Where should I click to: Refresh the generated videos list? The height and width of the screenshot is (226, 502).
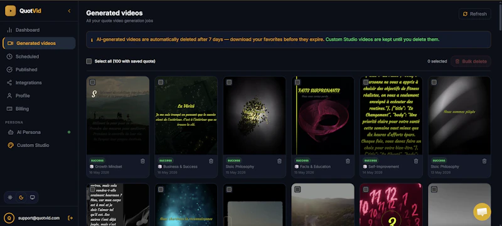coord(475,14)
